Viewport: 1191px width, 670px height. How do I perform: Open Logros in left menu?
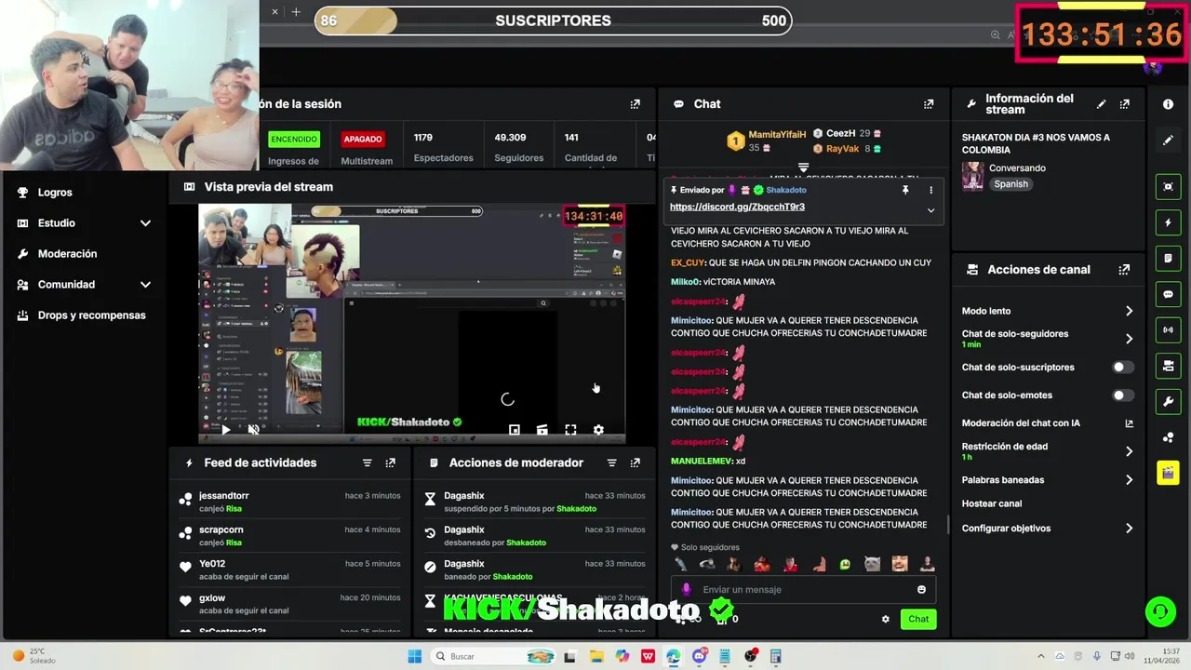55,193
